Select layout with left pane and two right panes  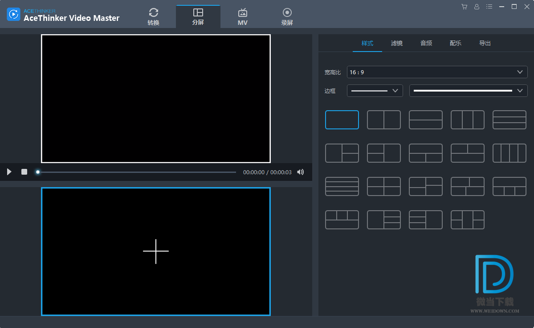[342, 153]
